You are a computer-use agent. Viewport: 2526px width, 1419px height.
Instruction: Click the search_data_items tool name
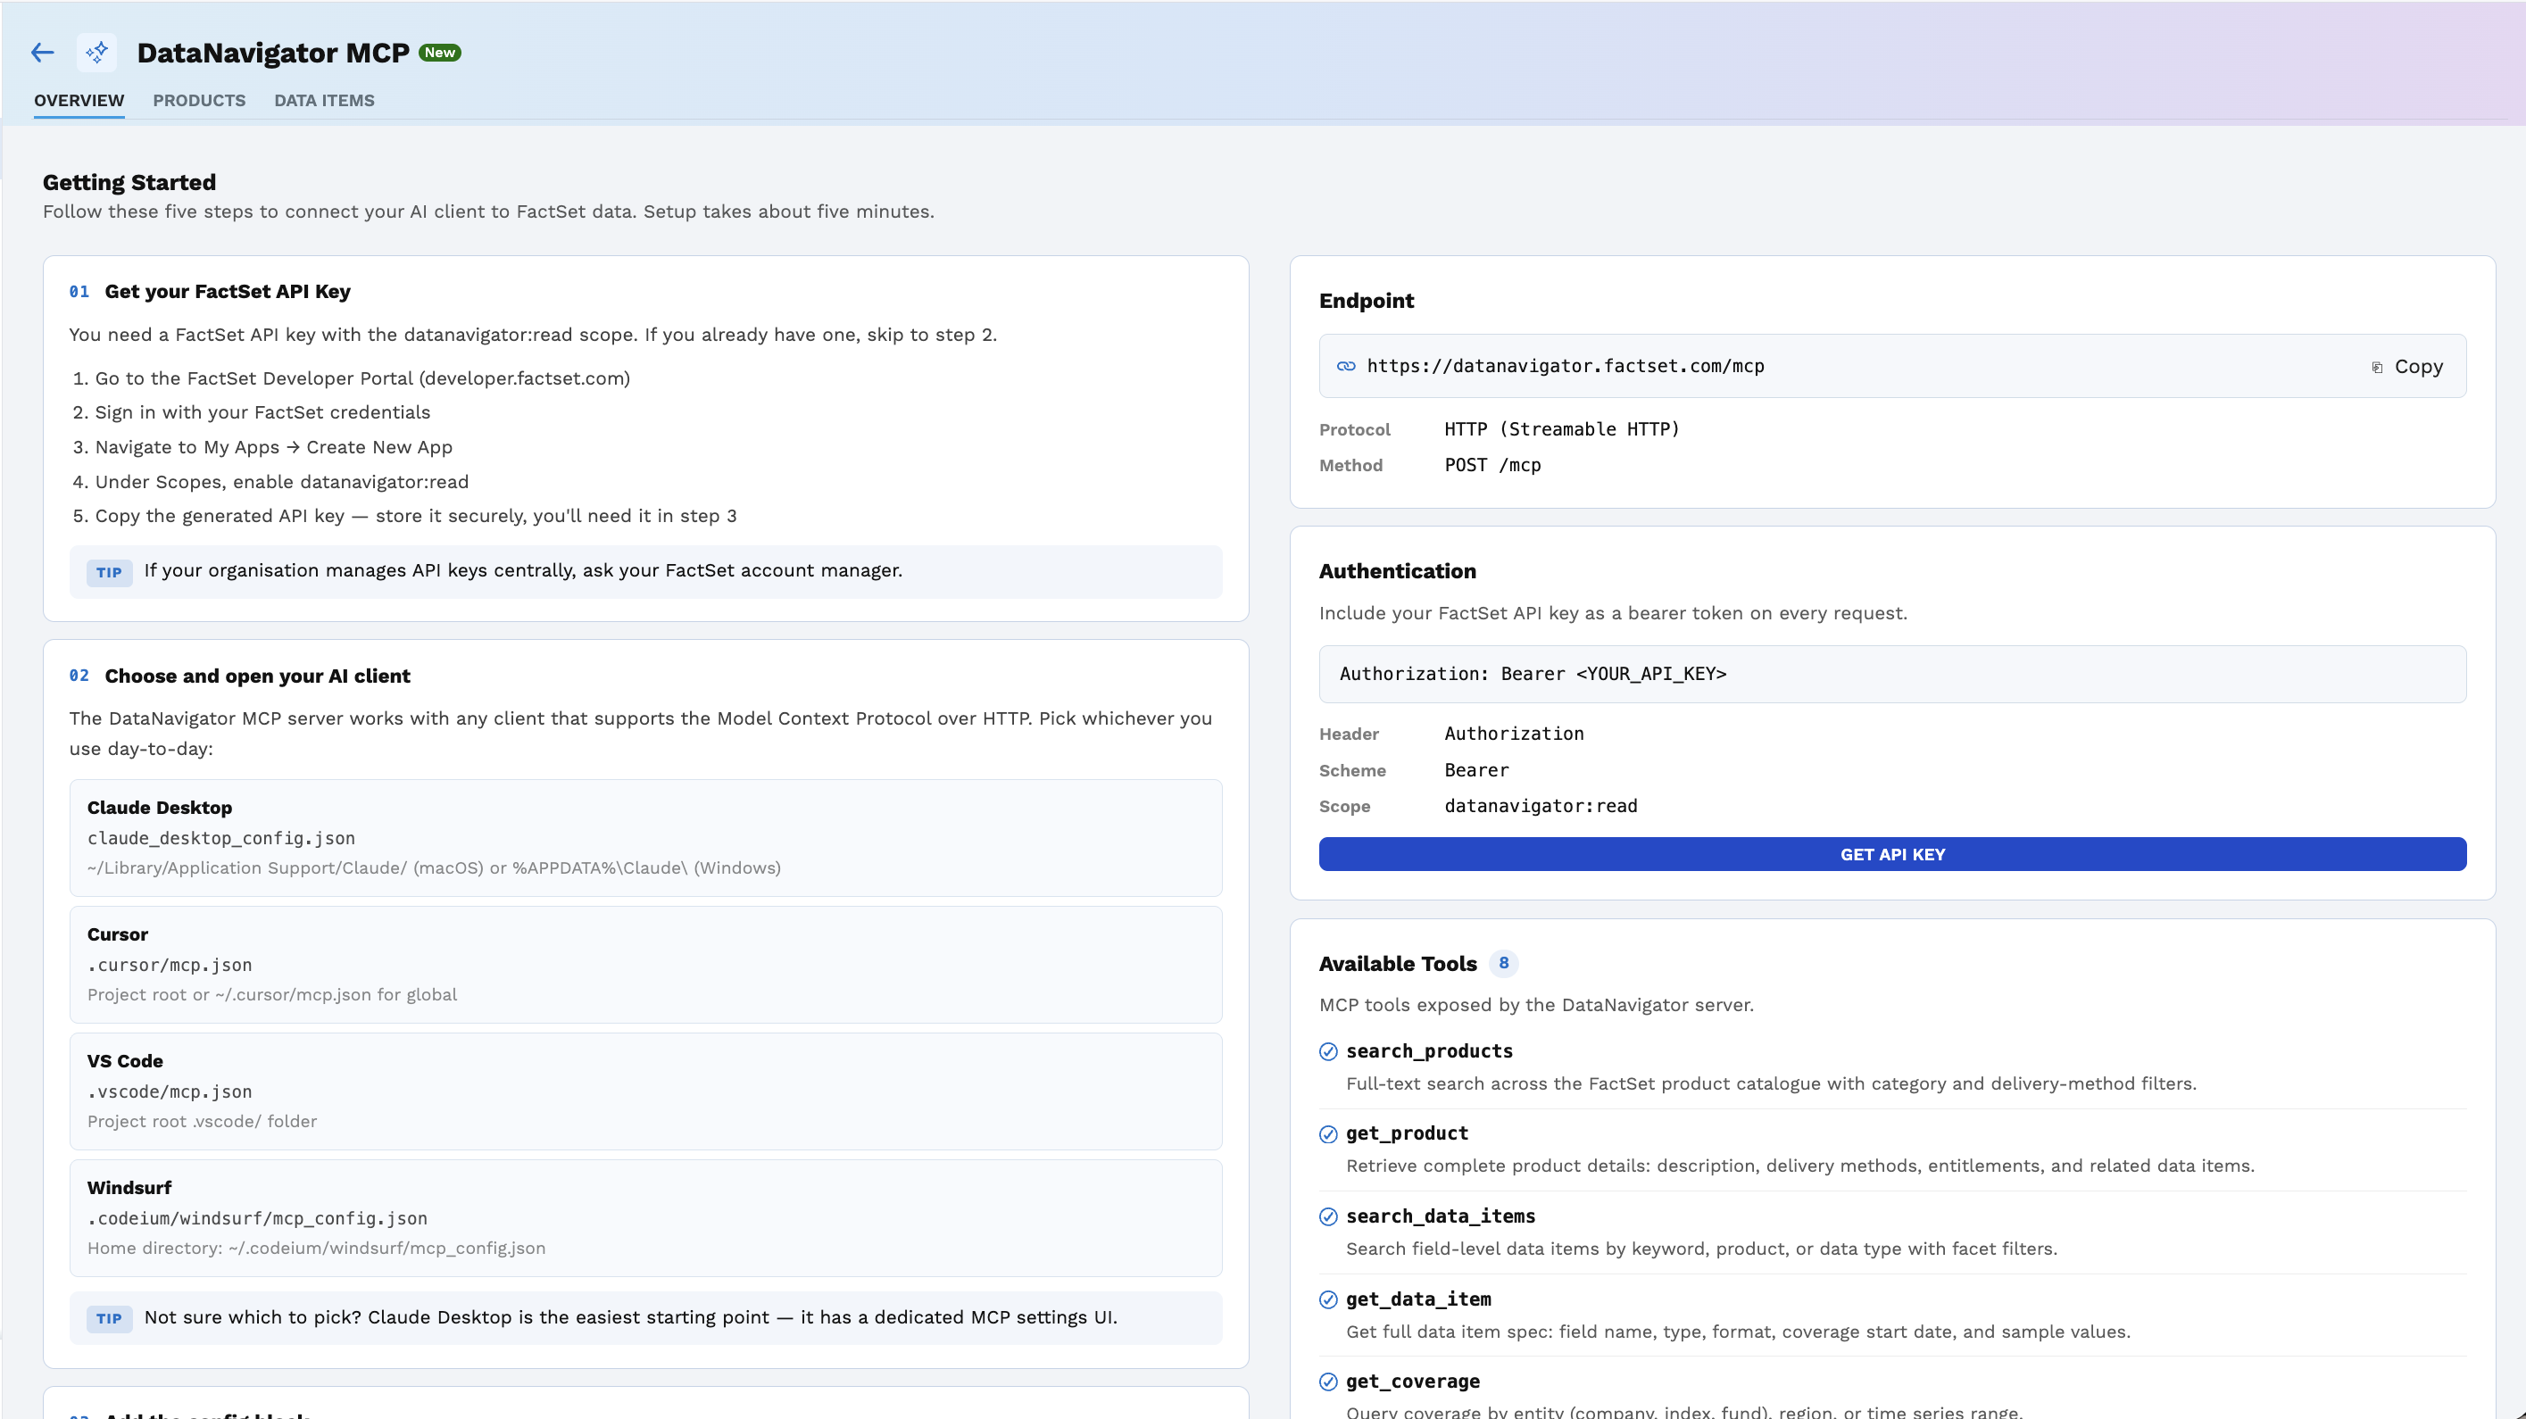(1441, 1216)
